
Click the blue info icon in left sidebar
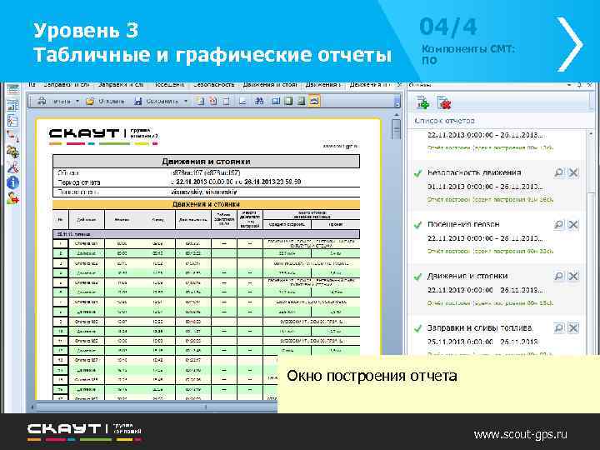tap(12, 182)
